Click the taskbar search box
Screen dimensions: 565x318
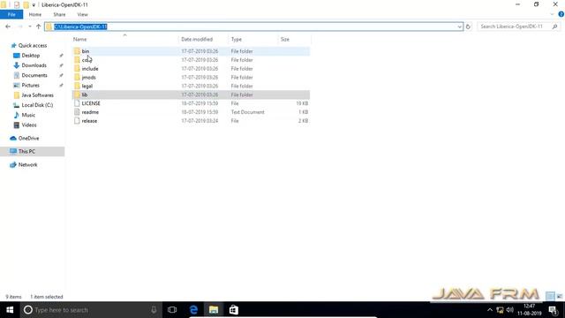tap(90, 310)
